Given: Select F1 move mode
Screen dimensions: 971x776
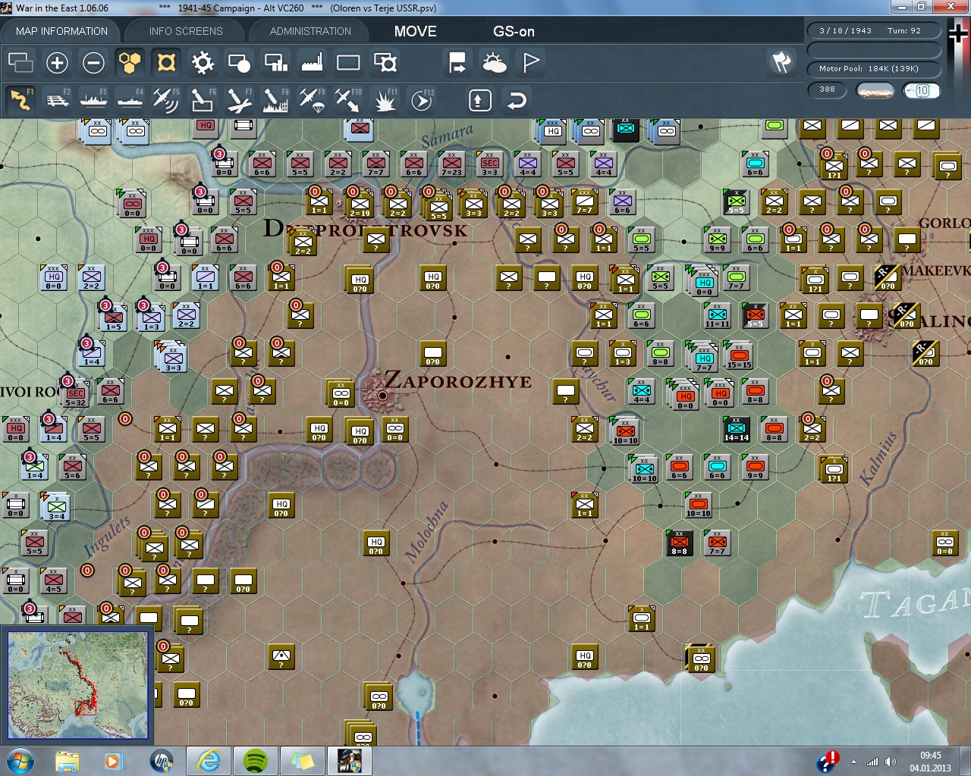Looking at the screenshot, I should [x=20, y=100].
